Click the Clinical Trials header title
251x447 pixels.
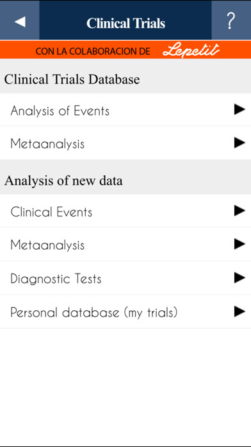pos(125,23)
